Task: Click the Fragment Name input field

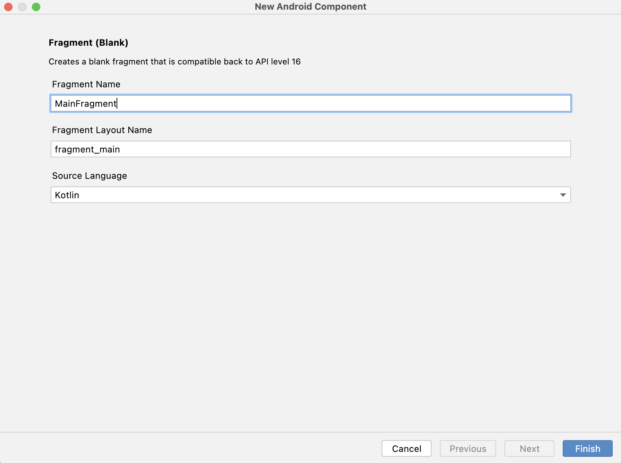Action: 310,103
